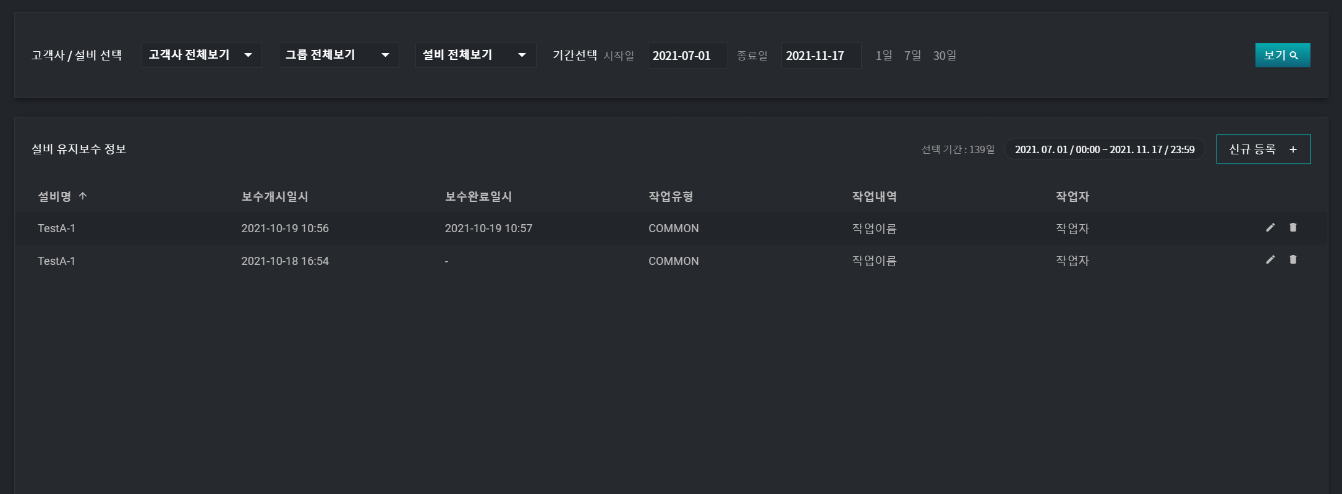Viewport: 1342px width, 494px height.
Task: Click pencil icon on 2021-10-18 row
Action: 1270,260
